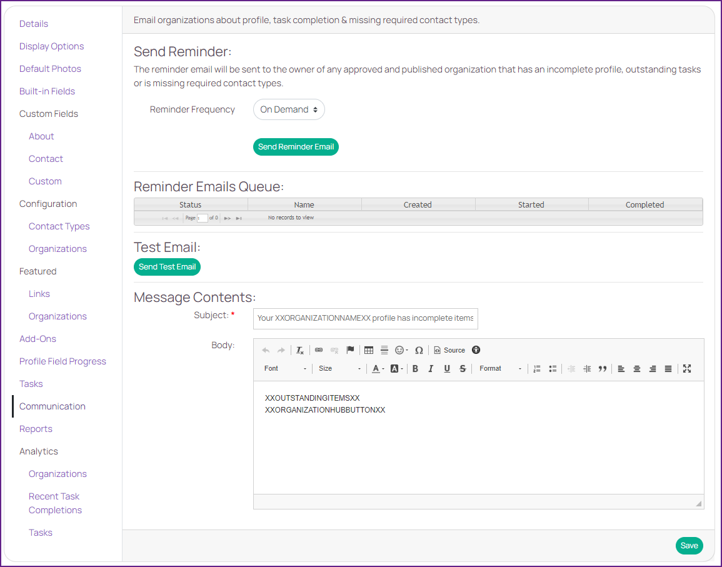This screenshot has width=722, height=567.
Task: Click the queue page number box
Action: (x=202, y=218)
